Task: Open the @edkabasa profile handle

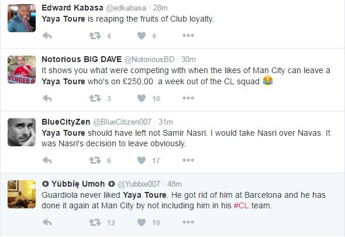Action: click(126, 8)
